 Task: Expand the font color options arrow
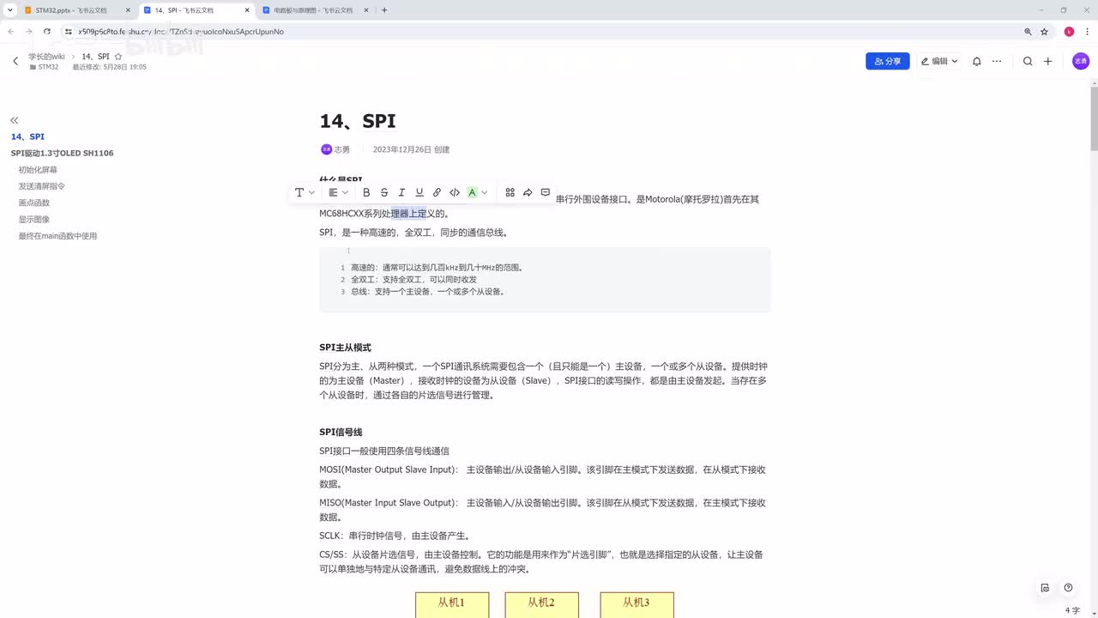point(485,192)
